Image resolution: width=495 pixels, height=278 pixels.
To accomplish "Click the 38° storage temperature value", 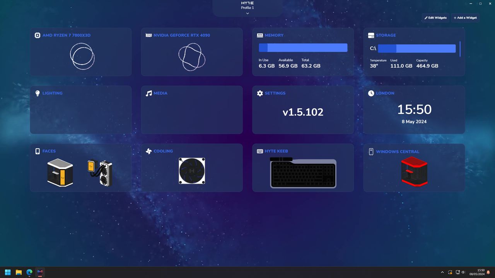I will tap(374, 66).
